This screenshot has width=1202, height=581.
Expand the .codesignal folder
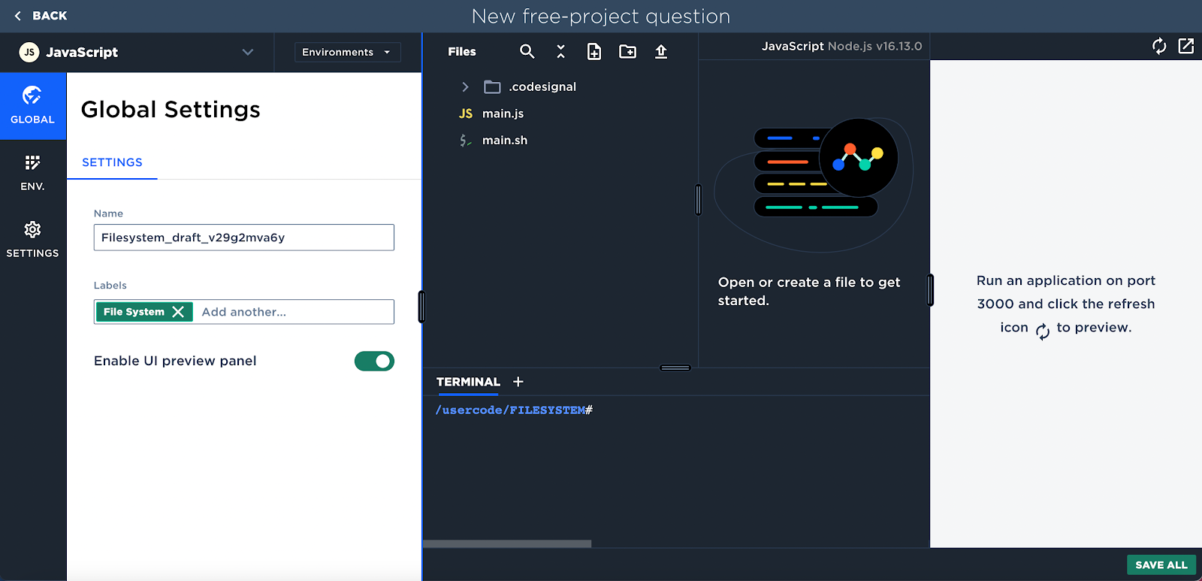click(465, 87)
